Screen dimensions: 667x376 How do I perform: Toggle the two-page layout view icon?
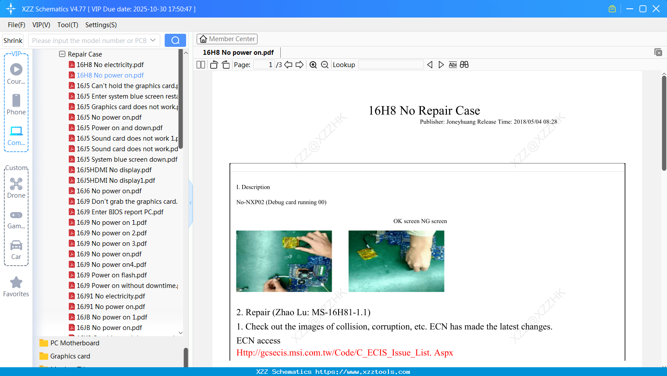(x=201, y=65)
